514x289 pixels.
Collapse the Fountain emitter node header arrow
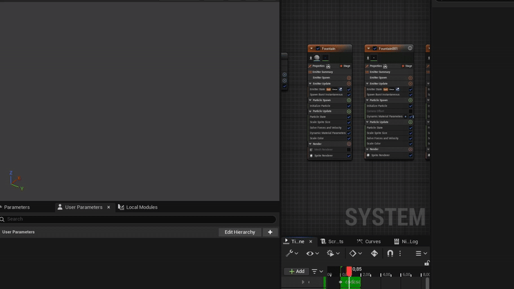[312, 49]
